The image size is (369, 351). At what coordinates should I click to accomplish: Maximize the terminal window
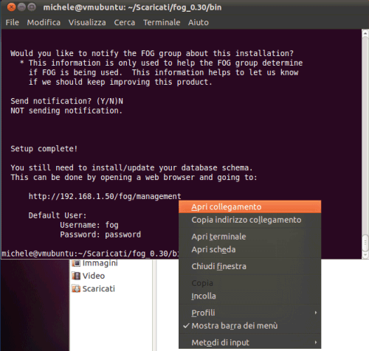32,7
